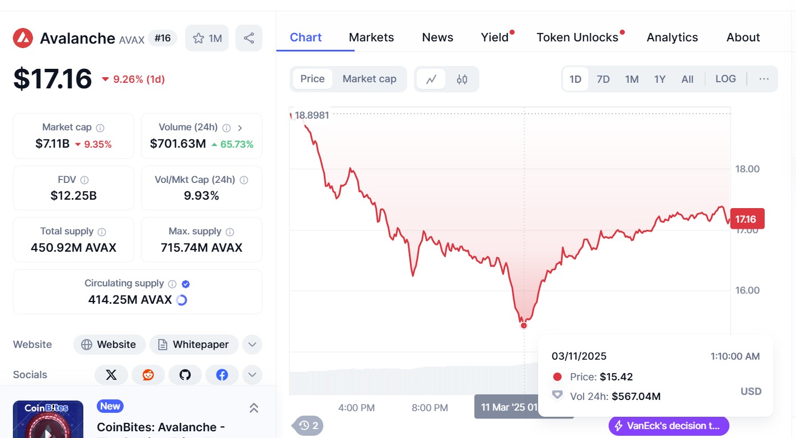
Task: Open Avalanche Reddit social link
Action: (148, 375)
